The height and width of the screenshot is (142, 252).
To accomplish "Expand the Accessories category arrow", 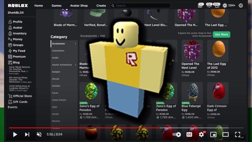I will pos(75,44).
